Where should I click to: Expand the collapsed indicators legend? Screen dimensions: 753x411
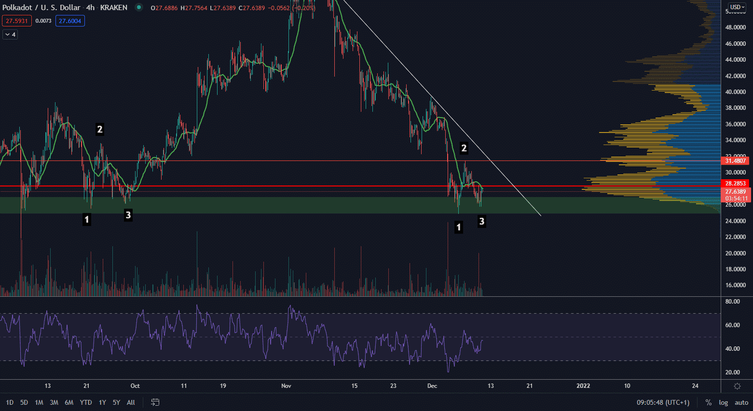point(10,35)
